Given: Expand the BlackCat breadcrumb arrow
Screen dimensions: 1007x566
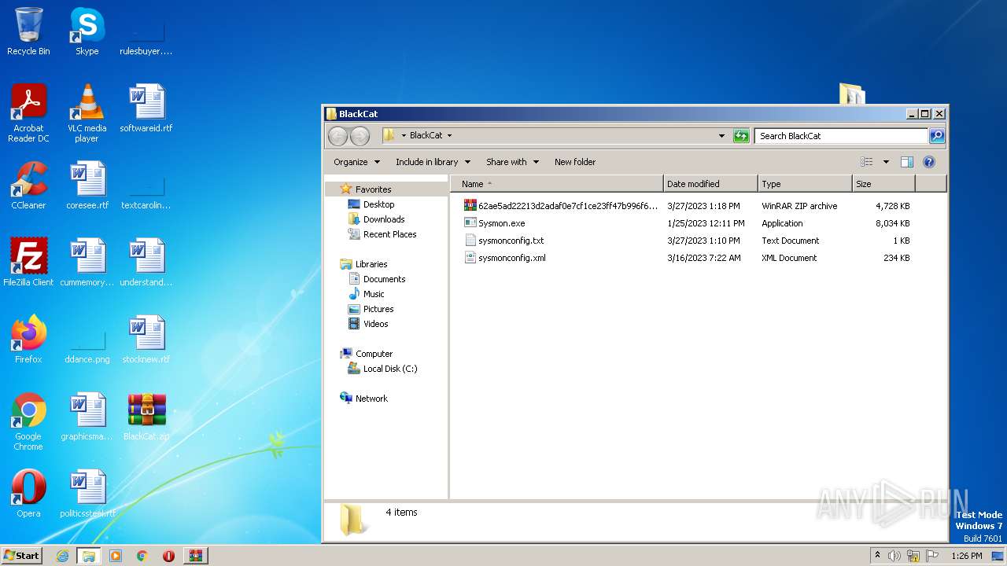Looking at the screenshot, I should point(449,136).
